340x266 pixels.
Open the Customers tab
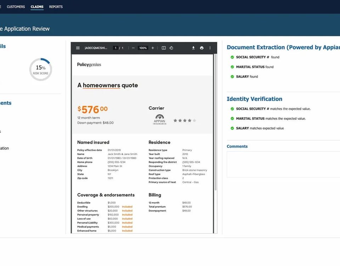[x=16, y=7]
